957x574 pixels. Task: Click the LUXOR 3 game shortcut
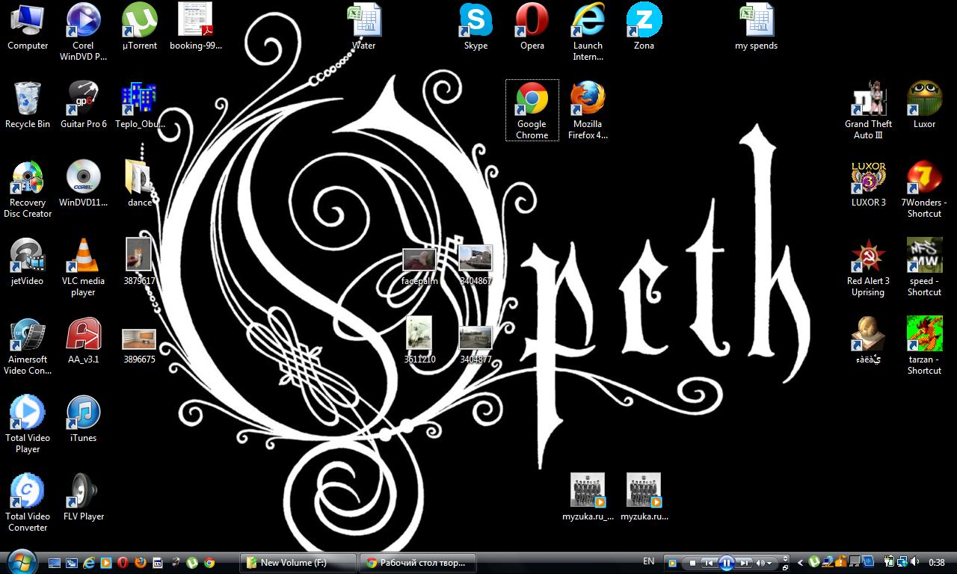[x=868, y=184]
